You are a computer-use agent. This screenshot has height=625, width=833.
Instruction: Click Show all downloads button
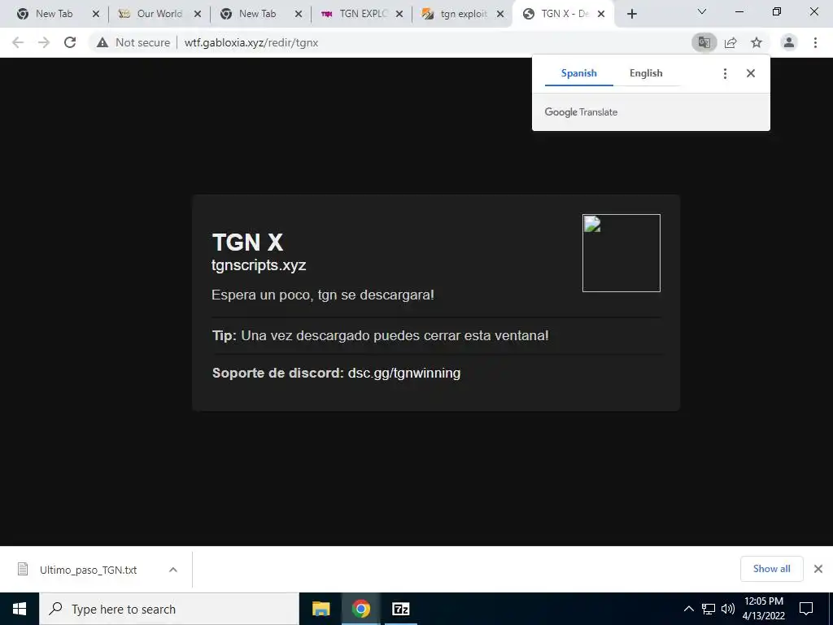(771, 569)
